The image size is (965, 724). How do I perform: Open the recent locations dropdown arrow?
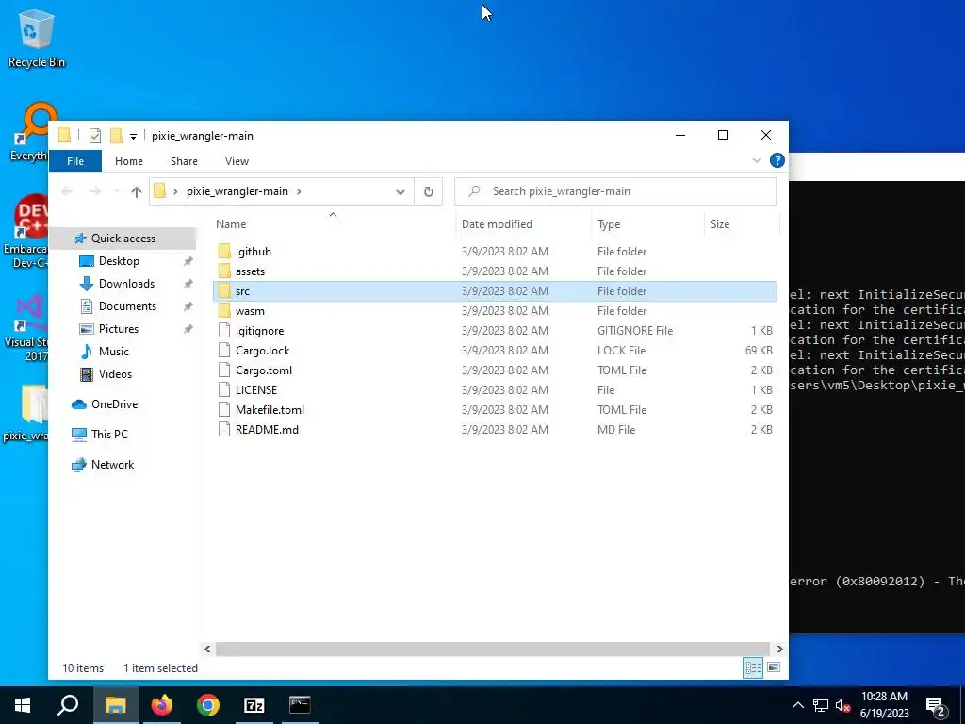(117, 191)
